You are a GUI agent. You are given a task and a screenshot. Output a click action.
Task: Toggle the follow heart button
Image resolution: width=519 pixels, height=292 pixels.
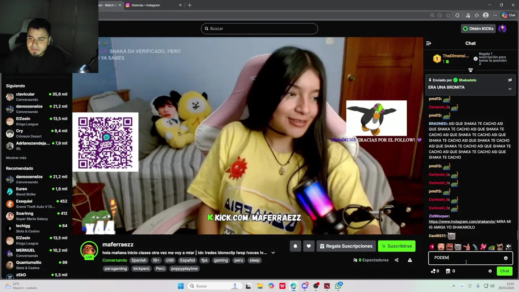(x=309, y=246)
